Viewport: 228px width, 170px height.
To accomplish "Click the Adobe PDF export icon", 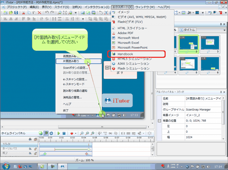I will pos(113,33).
